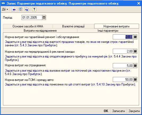Screen dimensions: 142x115
Task: Switch to Основні засоби й НМА tab
Action: click(28, 26)
